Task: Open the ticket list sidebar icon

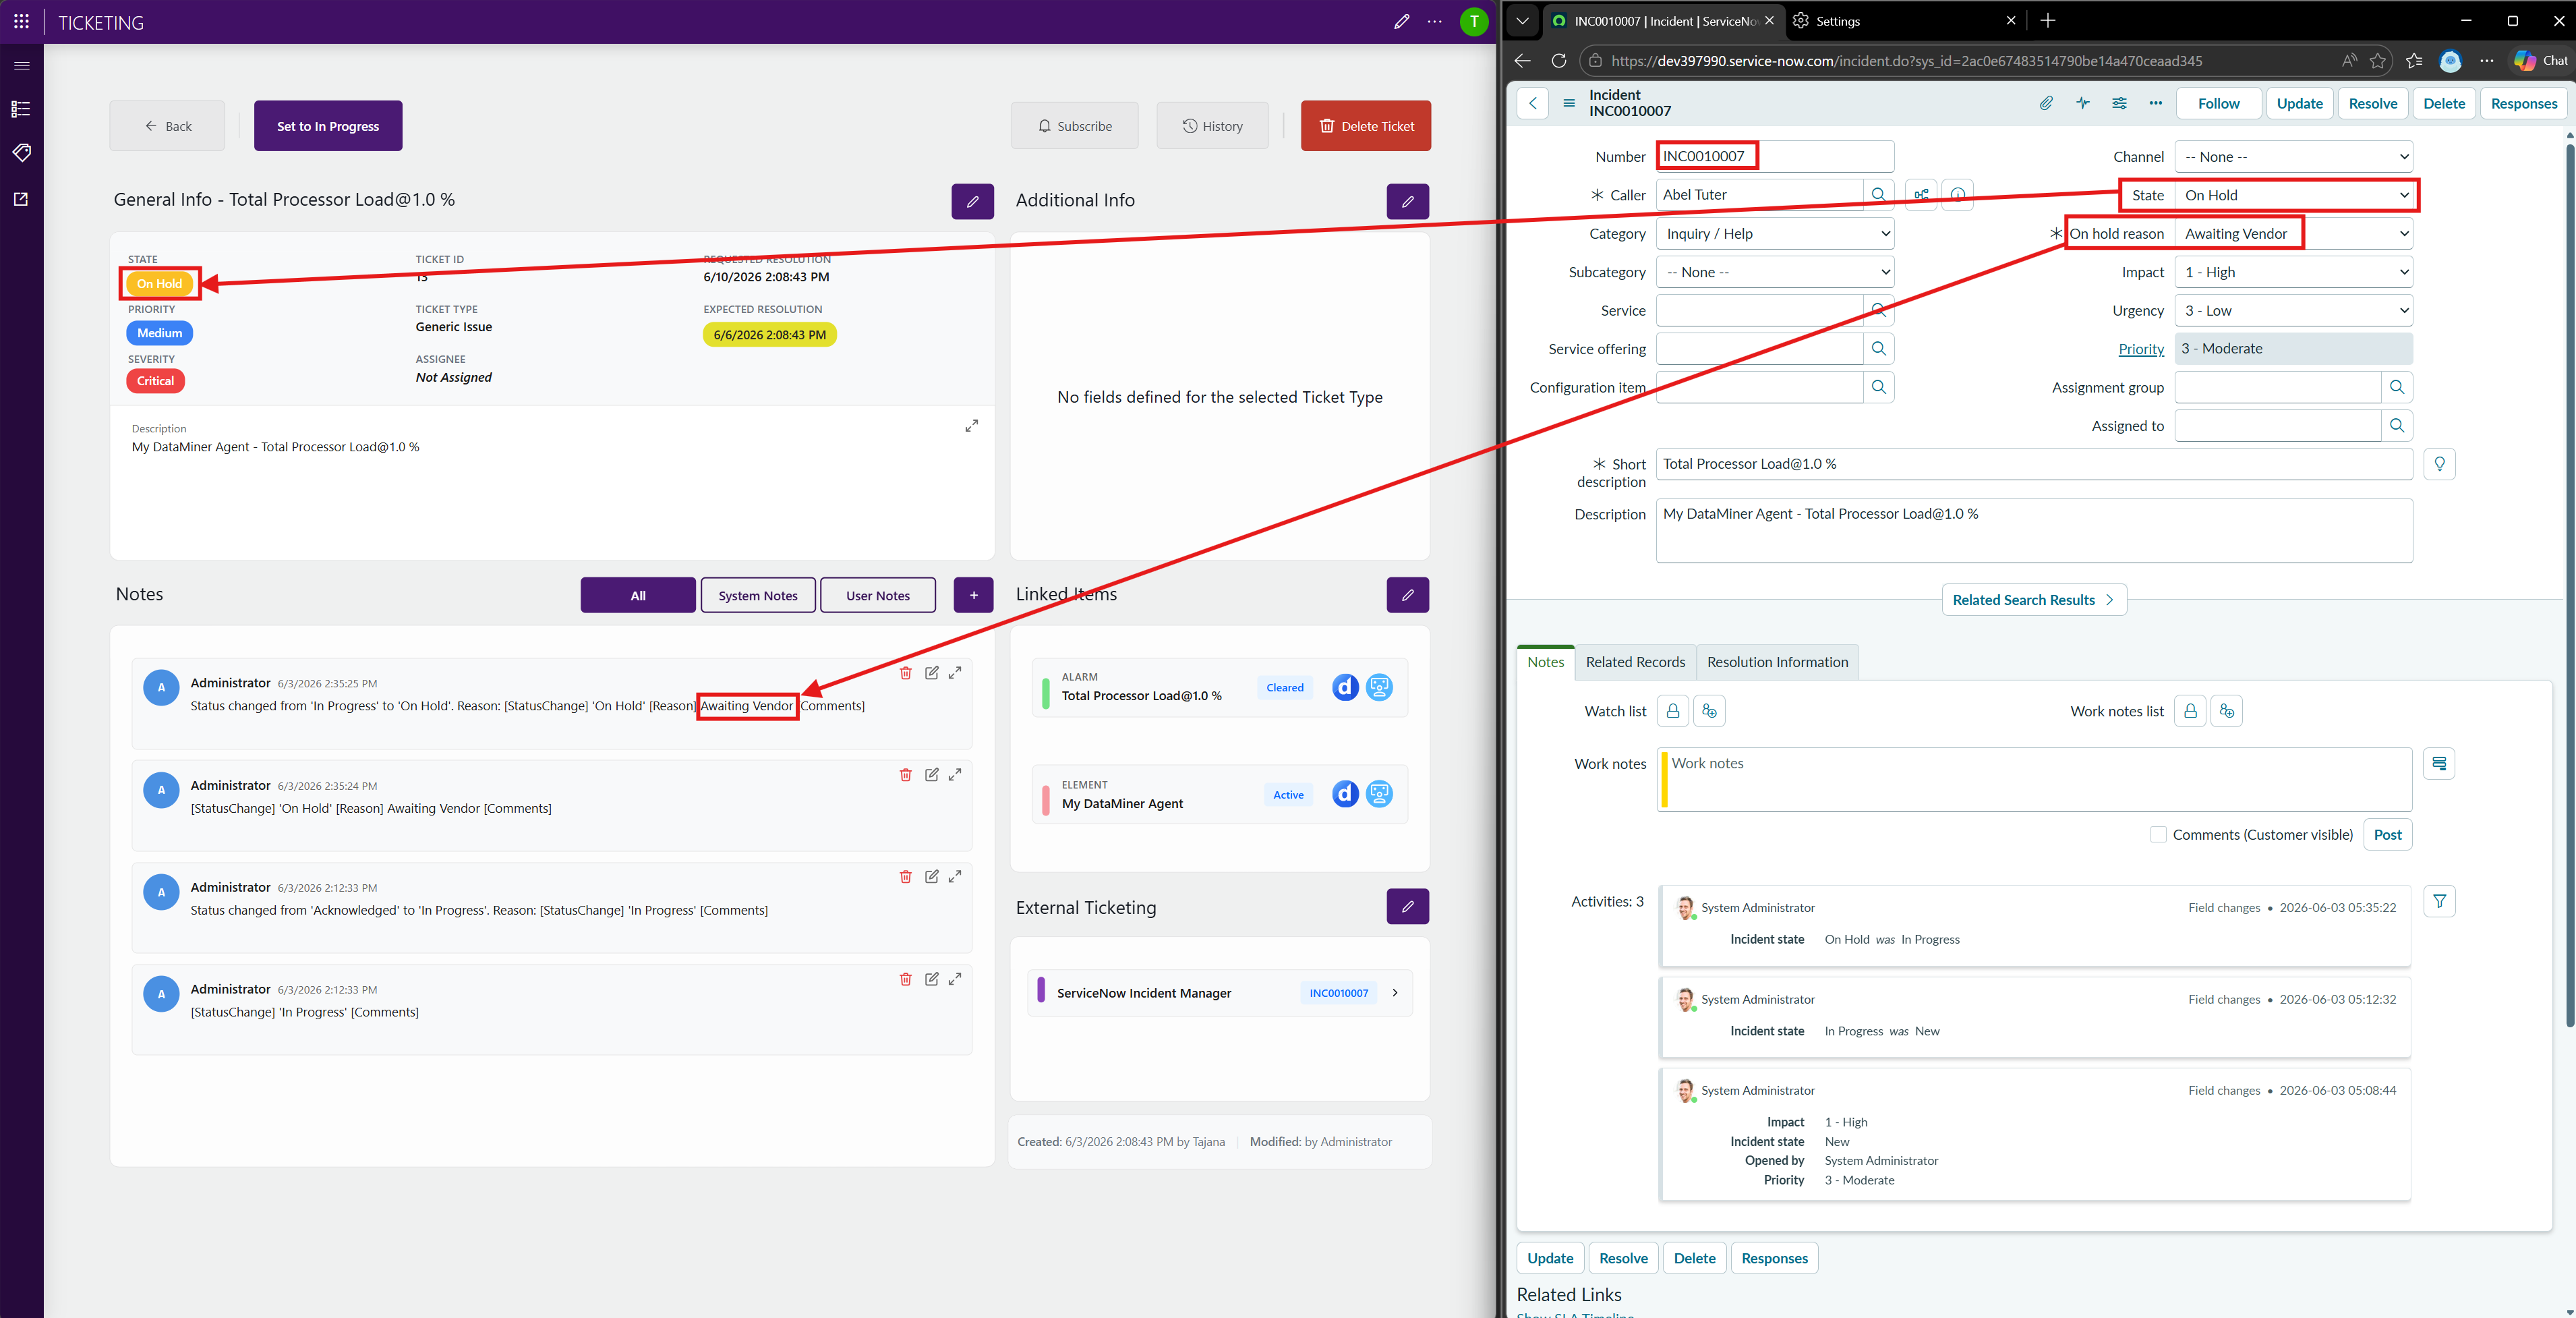Action: 21,109
